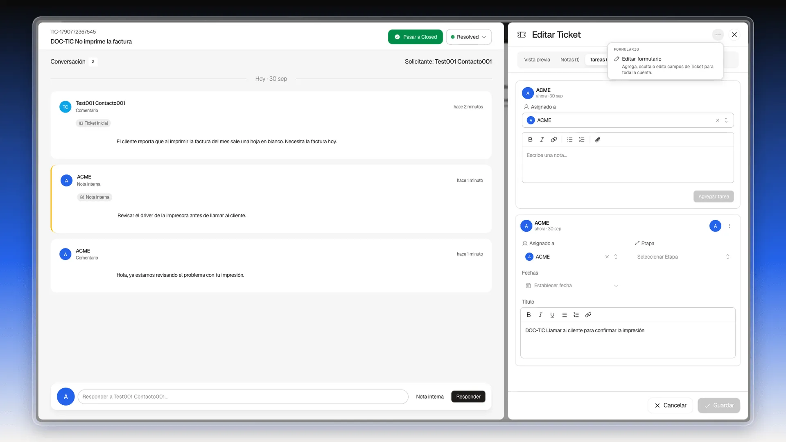Click Italic in the note editor toolbar
786x442 pixels.
[542, 140]
